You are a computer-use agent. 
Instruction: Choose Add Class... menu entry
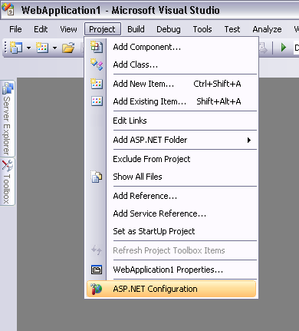[x=171, y=65]
